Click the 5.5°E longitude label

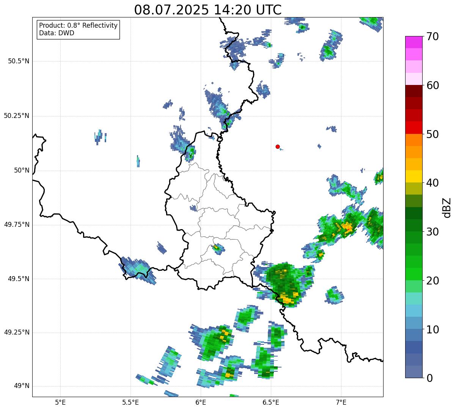131,402
